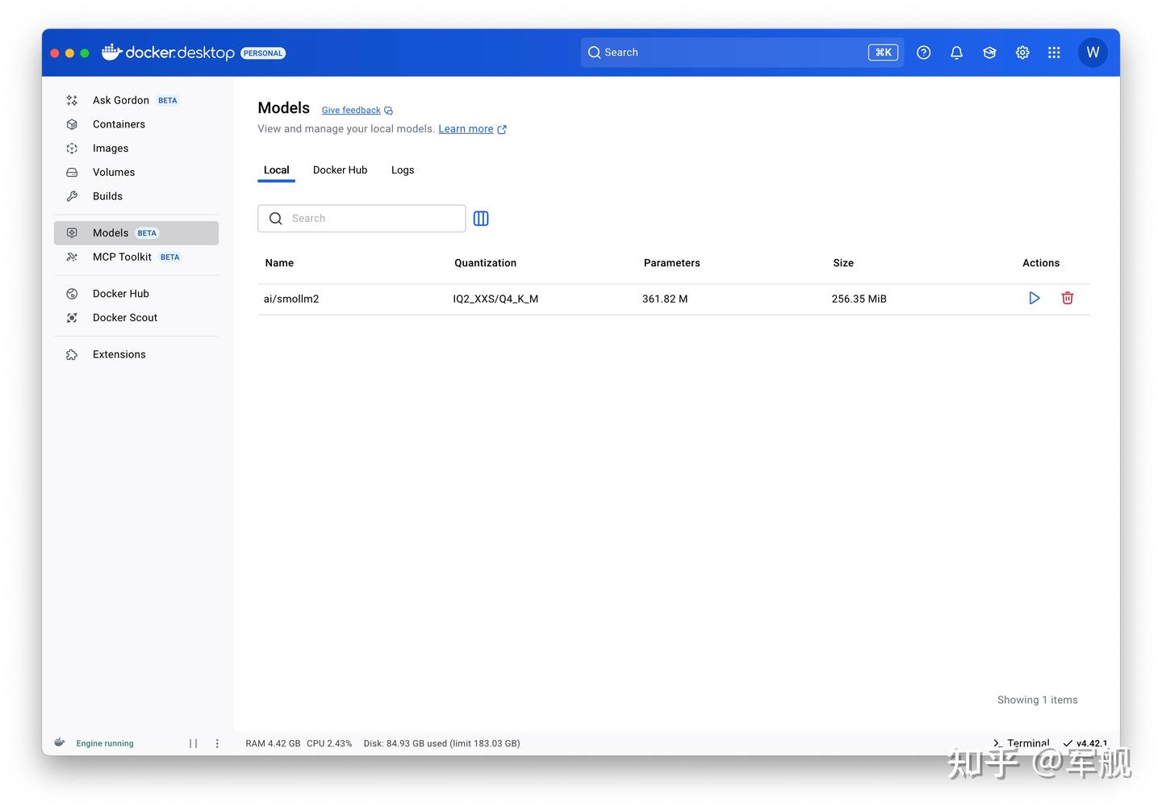Open the MCP Toolkit panel
1162x811 pixels.
(122, 257)
